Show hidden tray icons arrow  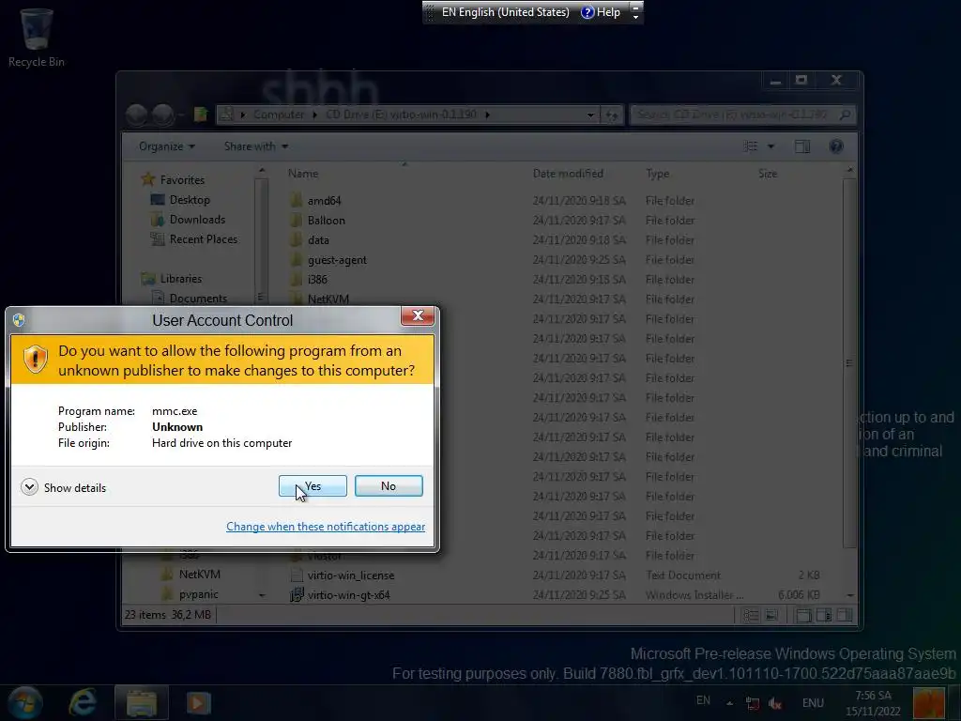pyautogui.click(x=729, y=703)
